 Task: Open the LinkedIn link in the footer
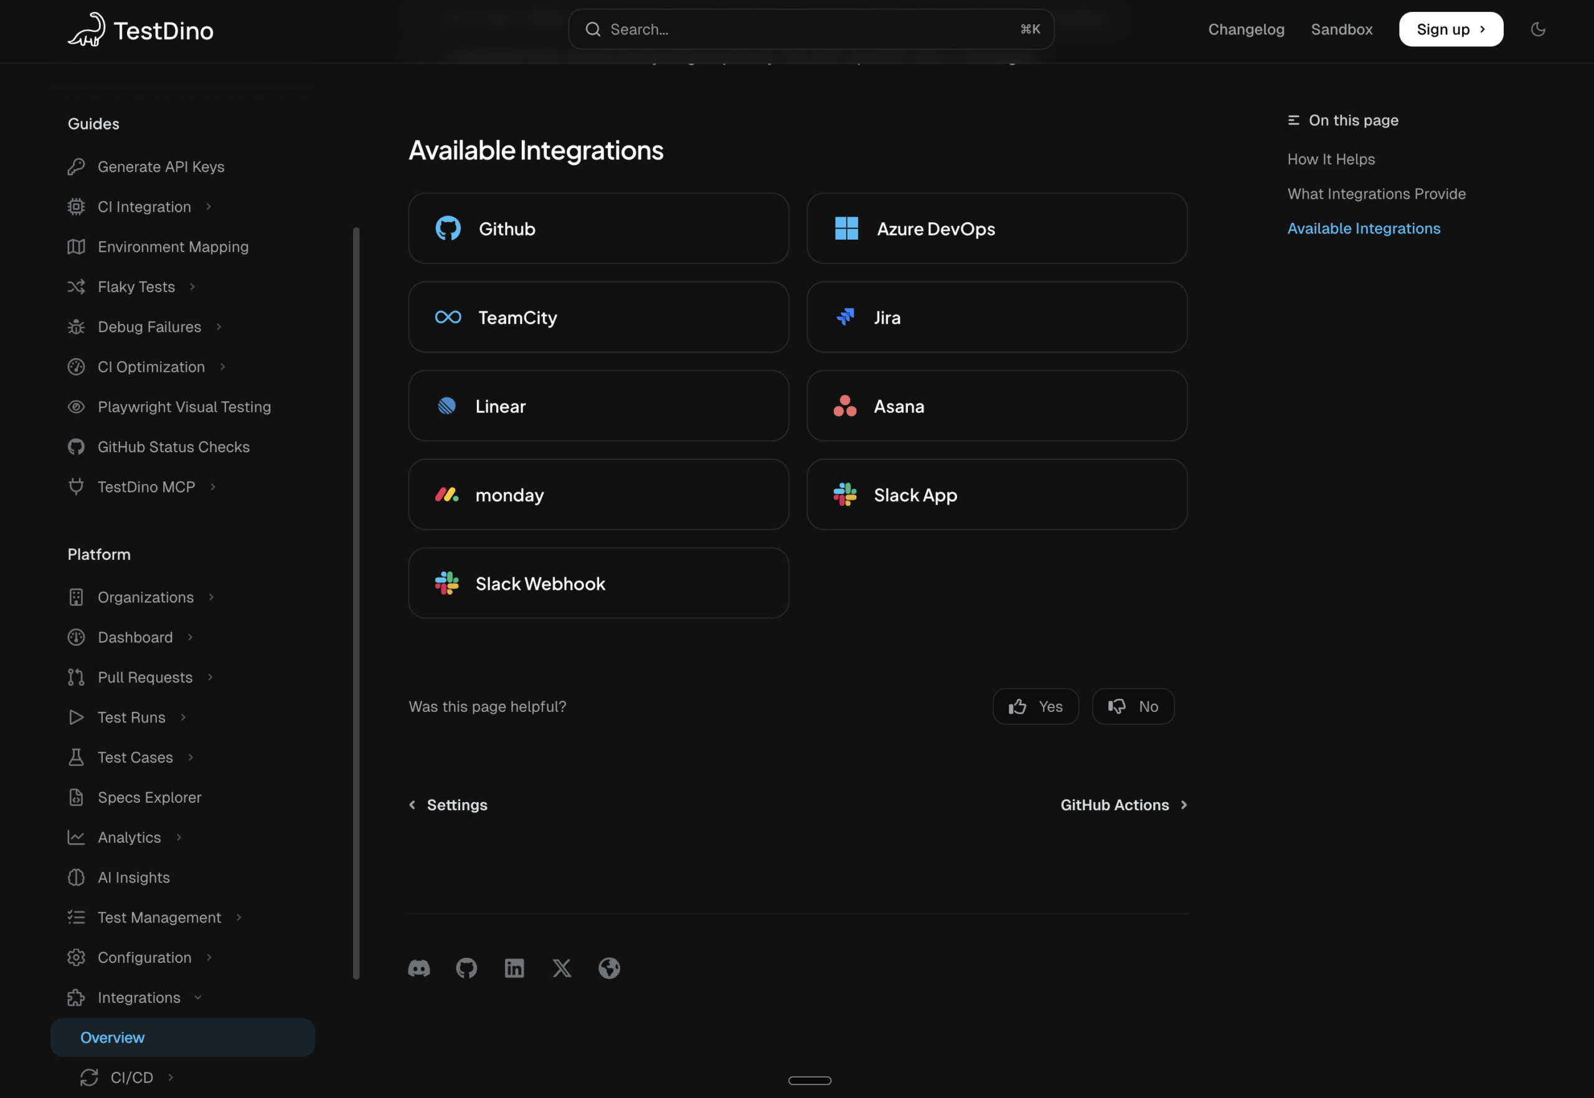click(514, 968)
